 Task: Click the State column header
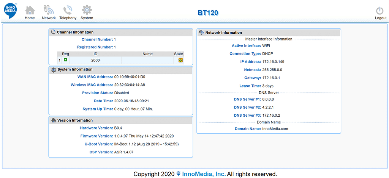[179, 54]
